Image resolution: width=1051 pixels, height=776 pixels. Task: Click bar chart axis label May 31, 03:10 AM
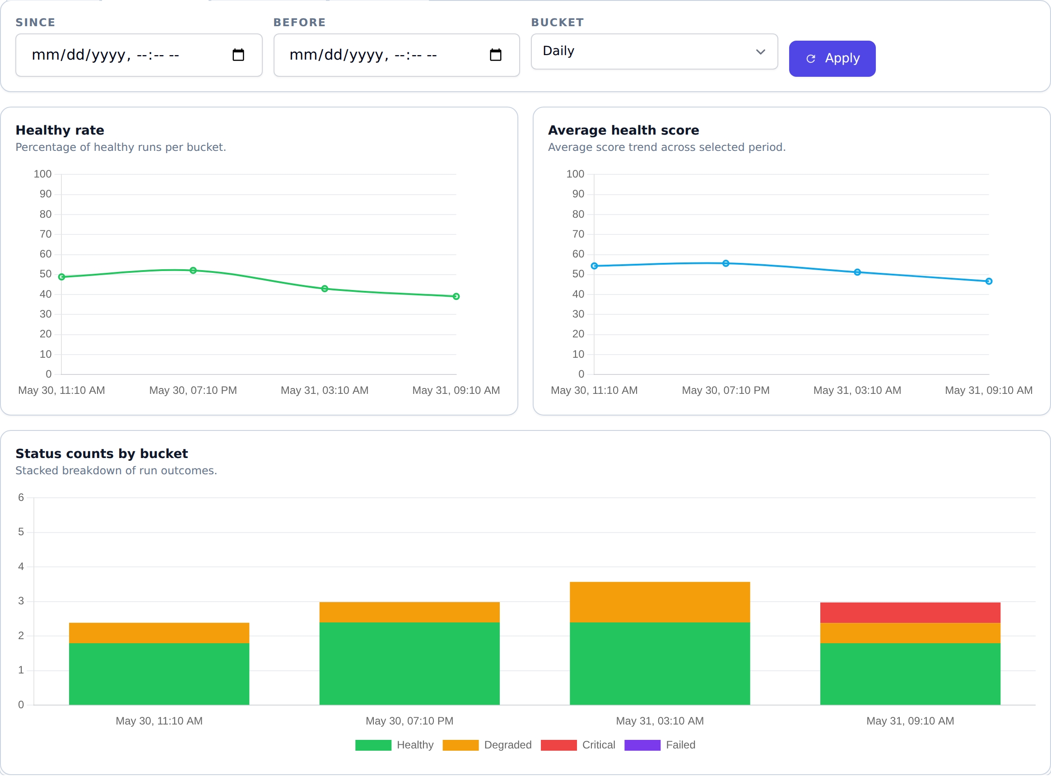click(x=660, y=721)
